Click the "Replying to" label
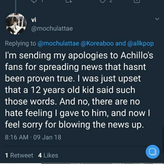164x164 pixels. point(20,43)
